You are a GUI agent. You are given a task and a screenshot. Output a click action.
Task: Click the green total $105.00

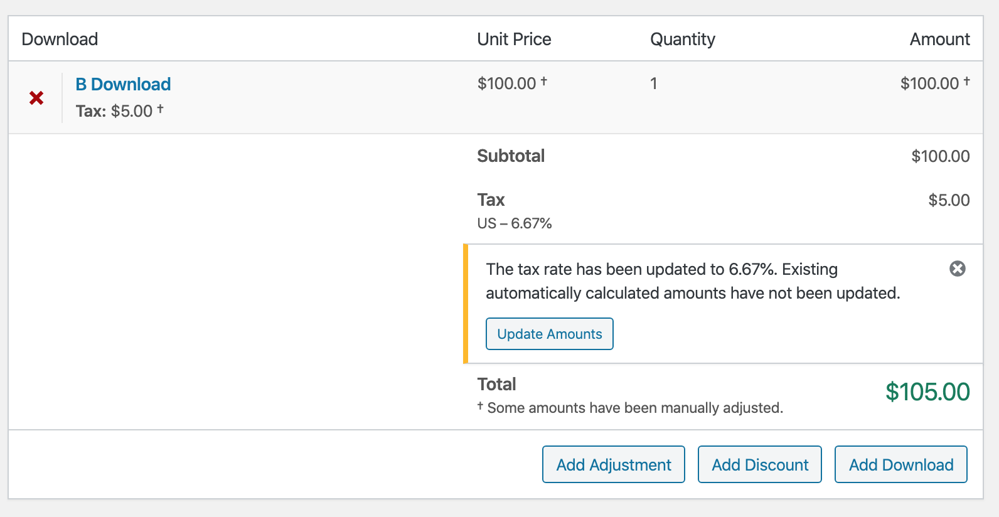pos(927,392)
